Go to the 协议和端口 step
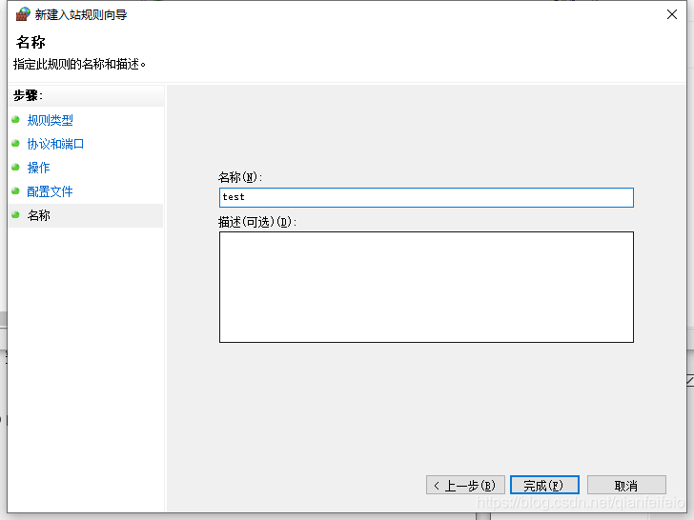Image resolution: width=694 pixels, height=520 pixels. pyautogui.click(x=55, y=144)
